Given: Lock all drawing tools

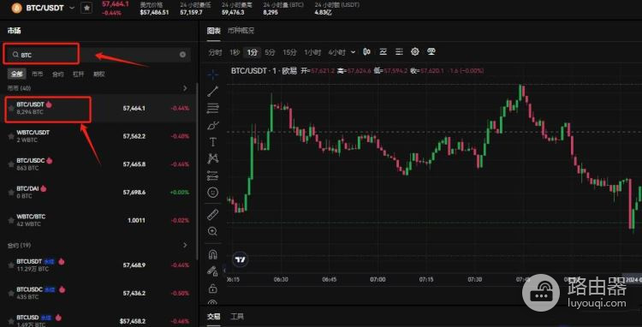Looking at the screenshot, I should click(x=212, y=288).
